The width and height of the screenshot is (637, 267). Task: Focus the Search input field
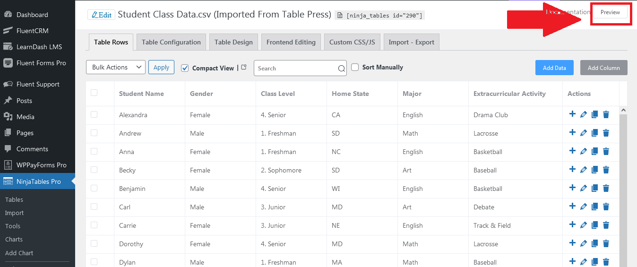[296, 68]
